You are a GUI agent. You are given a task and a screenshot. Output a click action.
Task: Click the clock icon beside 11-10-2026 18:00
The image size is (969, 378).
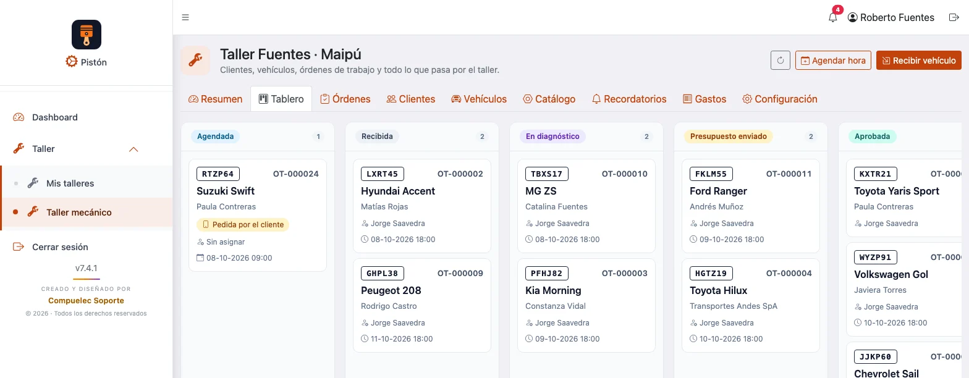[365, 338]
